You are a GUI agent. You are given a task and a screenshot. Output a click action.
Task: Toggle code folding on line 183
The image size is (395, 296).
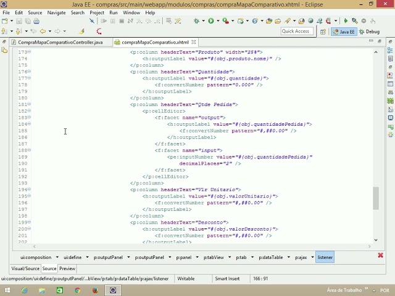pyautogui.click(x=29, y=117)
